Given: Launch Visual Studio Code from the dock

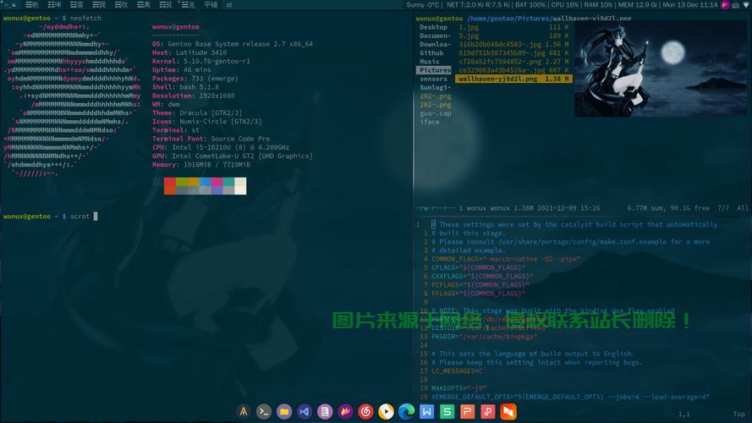Looking at the screenshot, I should coord(305,411).
